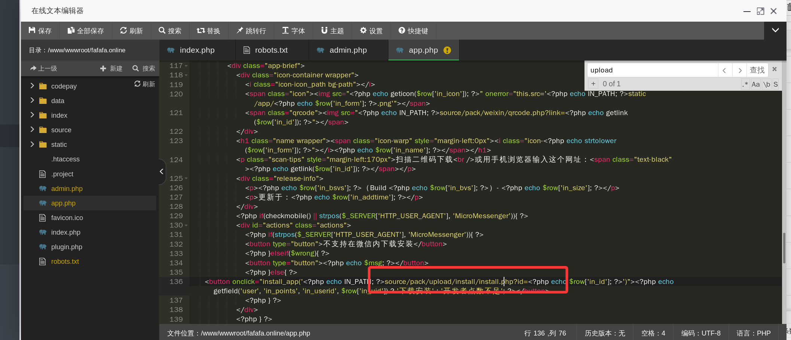This screenshot has width=791, height=340.
Task: Click the 查找 find button
Action: (x=757, y=70)
